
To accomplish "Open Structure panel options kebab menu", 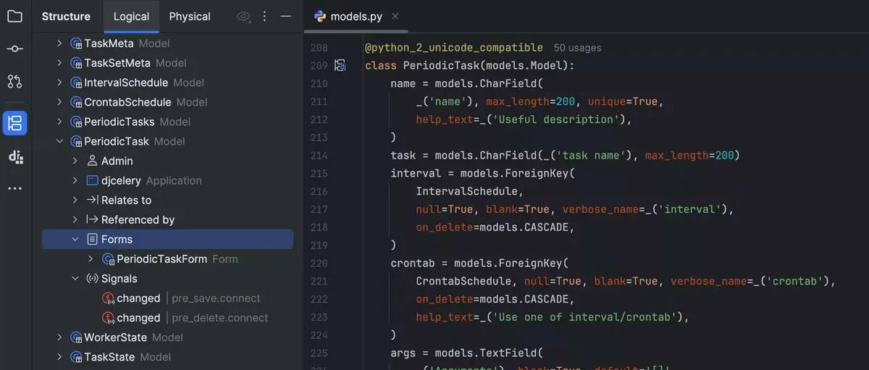I will pos(264,16).
